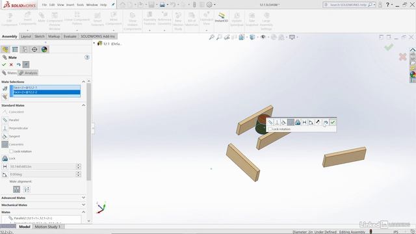Click the distance value input field
Viewport: 416px width, 234px height.
coord(43,166)
